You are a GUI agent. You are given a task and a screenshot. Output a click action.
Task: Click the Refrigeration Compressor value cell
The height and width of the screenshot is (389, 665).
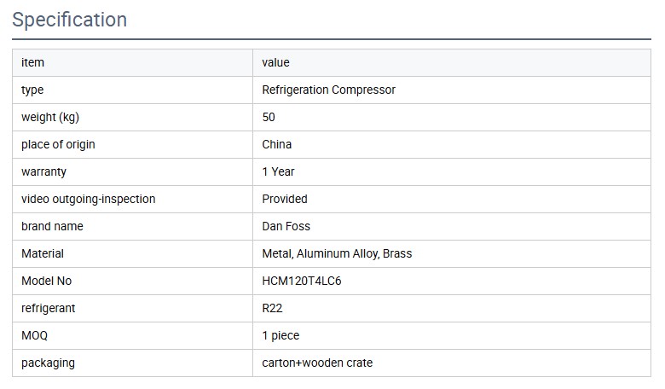(x=452, y=90)
